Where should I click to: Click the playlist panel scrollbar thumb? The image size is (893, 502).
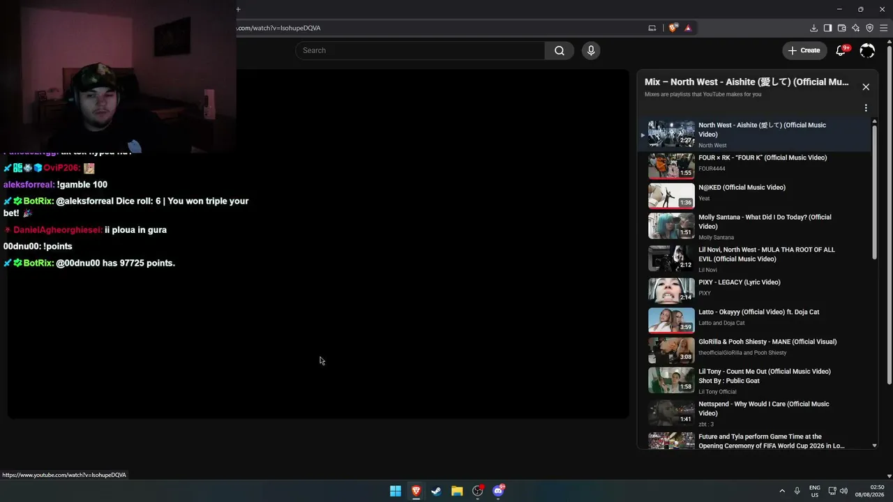[x=874, y=192]
